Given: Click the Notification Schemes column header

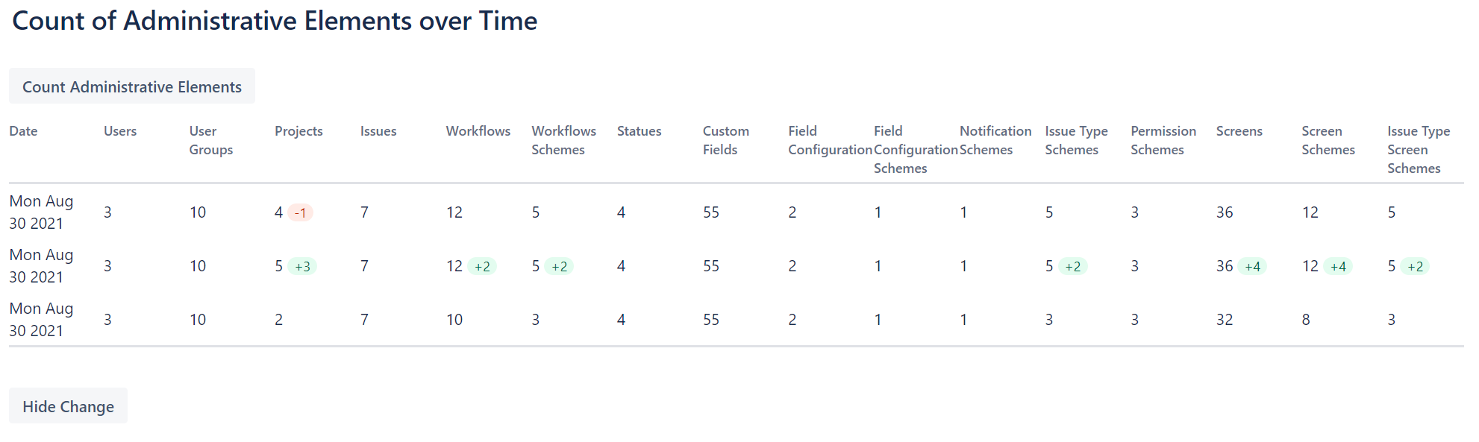Looking at the screenshot, I should tap(995, 140).
